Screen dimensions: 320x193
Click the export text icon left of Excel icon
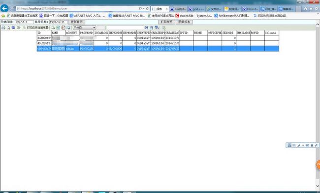pyautogui.click(x=53, y=28)
